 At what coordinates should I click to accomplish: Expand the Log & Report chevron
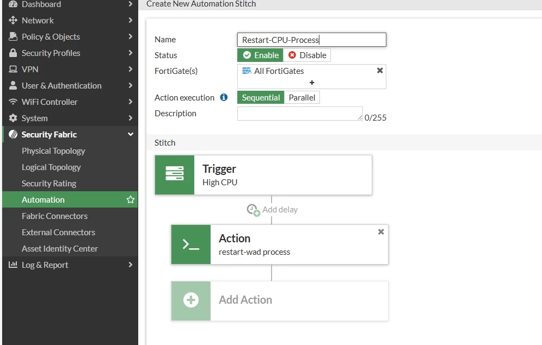point(130,265)
